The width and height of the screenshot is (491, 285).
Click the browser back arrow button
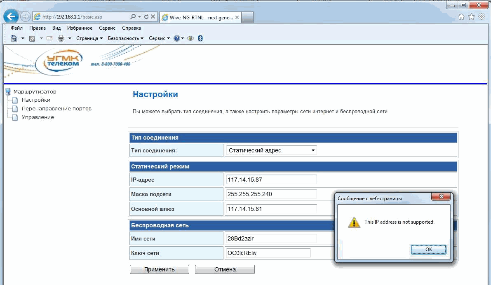point(12,16)
